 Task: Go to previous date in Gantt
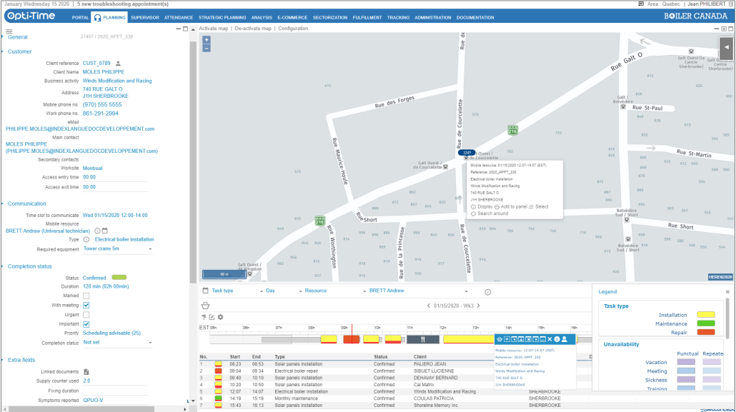pos(429,306)
